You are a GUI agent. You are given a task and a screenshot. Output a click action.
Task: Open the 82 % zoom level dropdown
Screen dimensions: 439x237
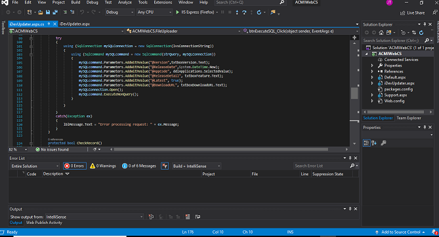point(18,149)
